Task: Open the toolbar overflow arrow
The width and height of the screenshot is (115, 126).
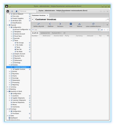Action: click(x=107, y=25)
